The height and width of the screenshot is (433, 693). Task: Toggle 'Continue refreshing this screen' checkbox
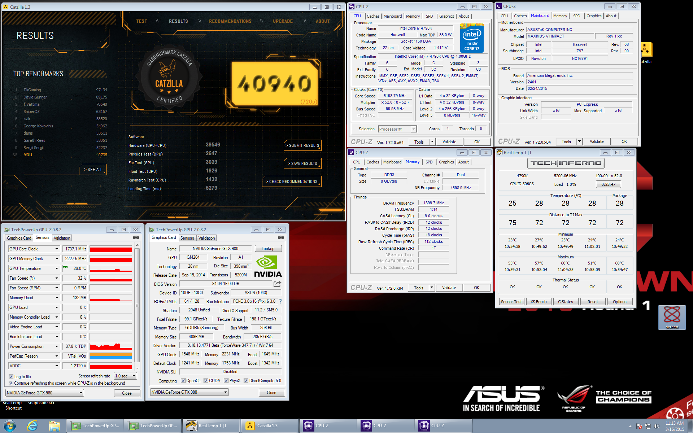[11, 383]
